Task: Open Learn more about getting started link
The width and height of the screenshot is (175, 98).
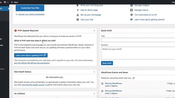Action: [x=149, y=20]
